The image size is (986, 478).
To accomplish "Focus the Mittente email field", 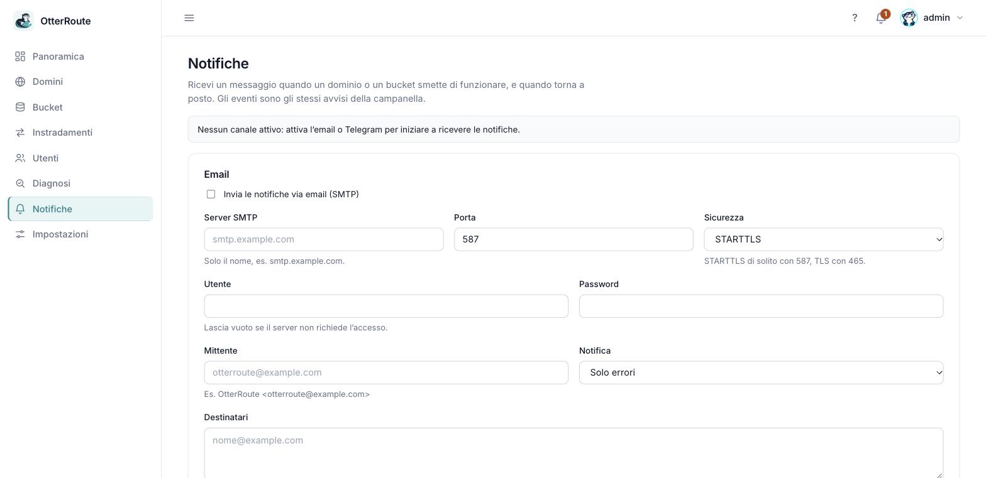I will (386, 372).
